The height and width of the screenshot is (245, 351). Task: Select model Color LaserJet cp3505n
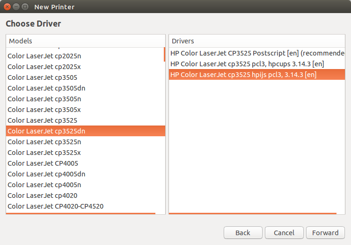85,99
